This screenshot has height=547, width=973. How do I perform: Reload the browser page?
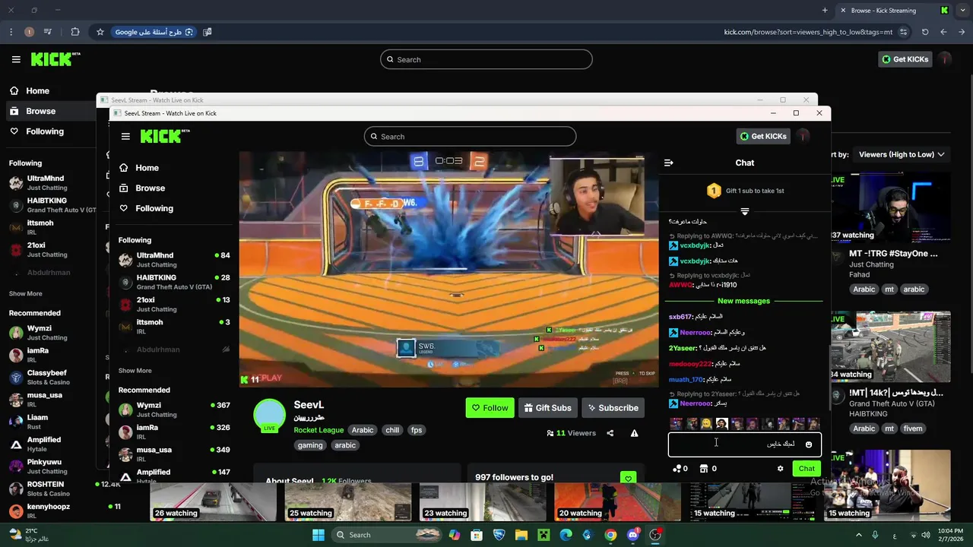tap(925, 32)
